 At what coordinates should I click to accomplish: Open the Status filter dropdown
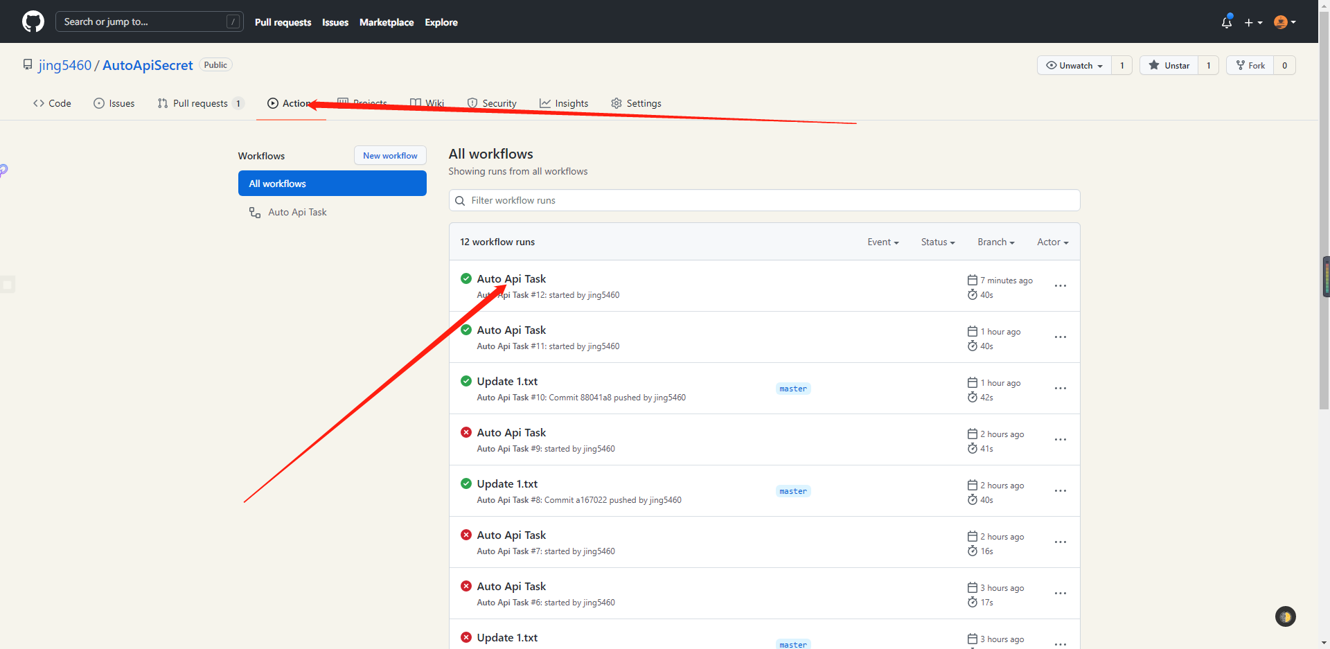938,242
